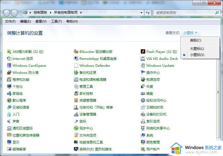Open the Windows Defender link
The height and width of the screenshot is (156, 223).
pos(95,66)
